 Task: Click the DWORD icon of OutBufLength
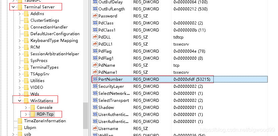click(95, 9)
